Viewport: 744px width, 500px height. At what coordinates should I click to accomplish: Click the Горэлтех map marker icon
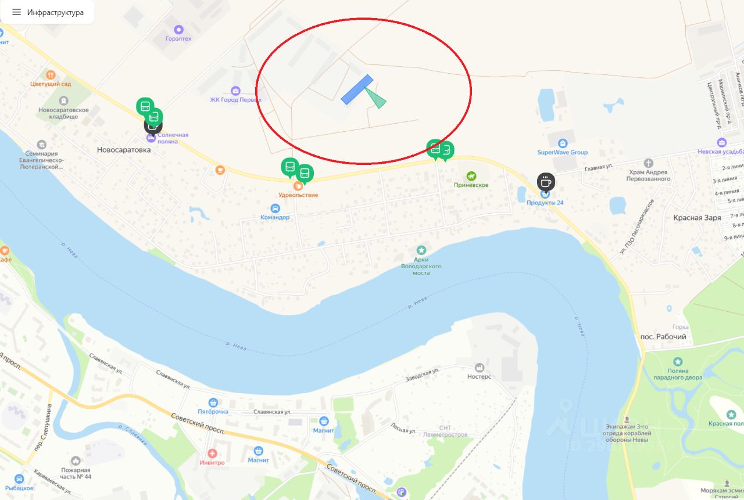[178, 29]
